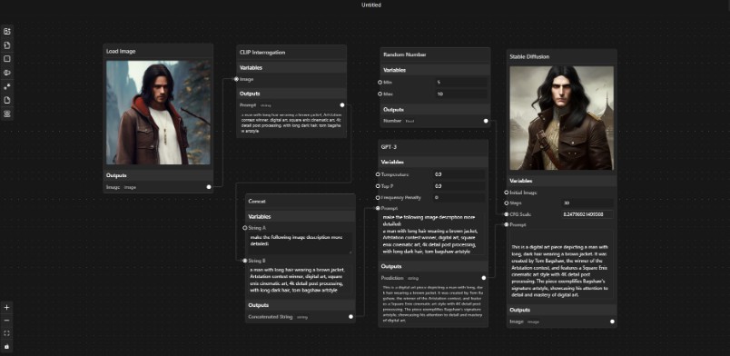Click the Concat String B input port
This screenshot has height=356, width=730.
coord(245,261)
